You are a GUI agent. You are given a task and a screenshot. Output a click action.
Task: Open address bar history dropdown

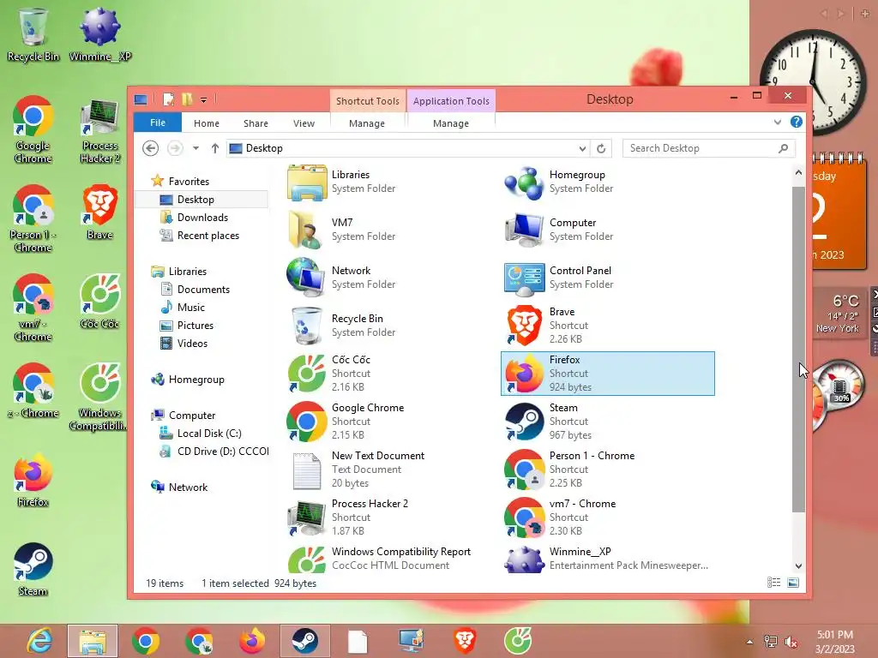(582, 148)
